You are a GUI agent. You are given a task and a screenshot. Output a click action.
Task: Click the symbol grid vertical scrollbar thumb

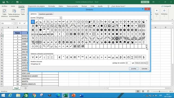pyautogui.click(x=147, y=45)
